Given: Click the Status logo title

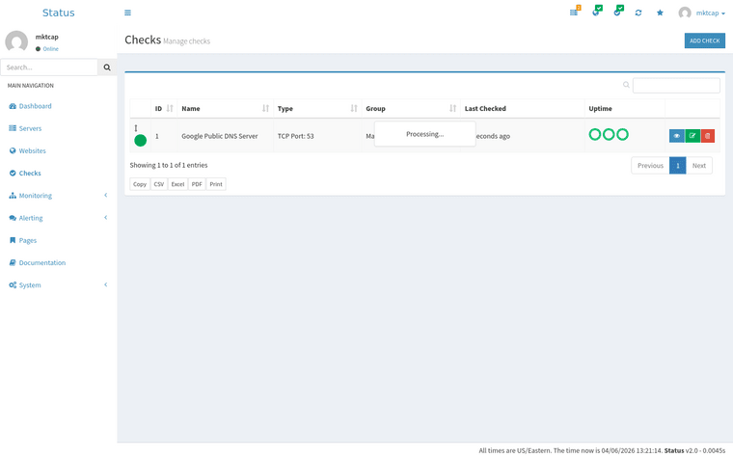Looking at the screenshot, I should [x=59, y=13].
